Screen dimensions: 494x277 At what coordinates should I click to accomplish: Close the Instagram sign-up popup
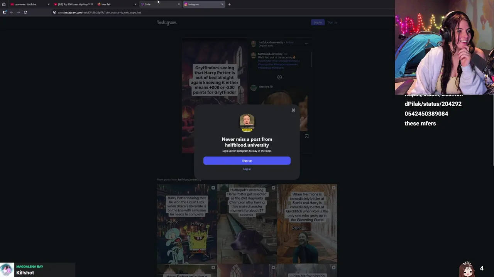pyautogui.click(x=293, y=110)
